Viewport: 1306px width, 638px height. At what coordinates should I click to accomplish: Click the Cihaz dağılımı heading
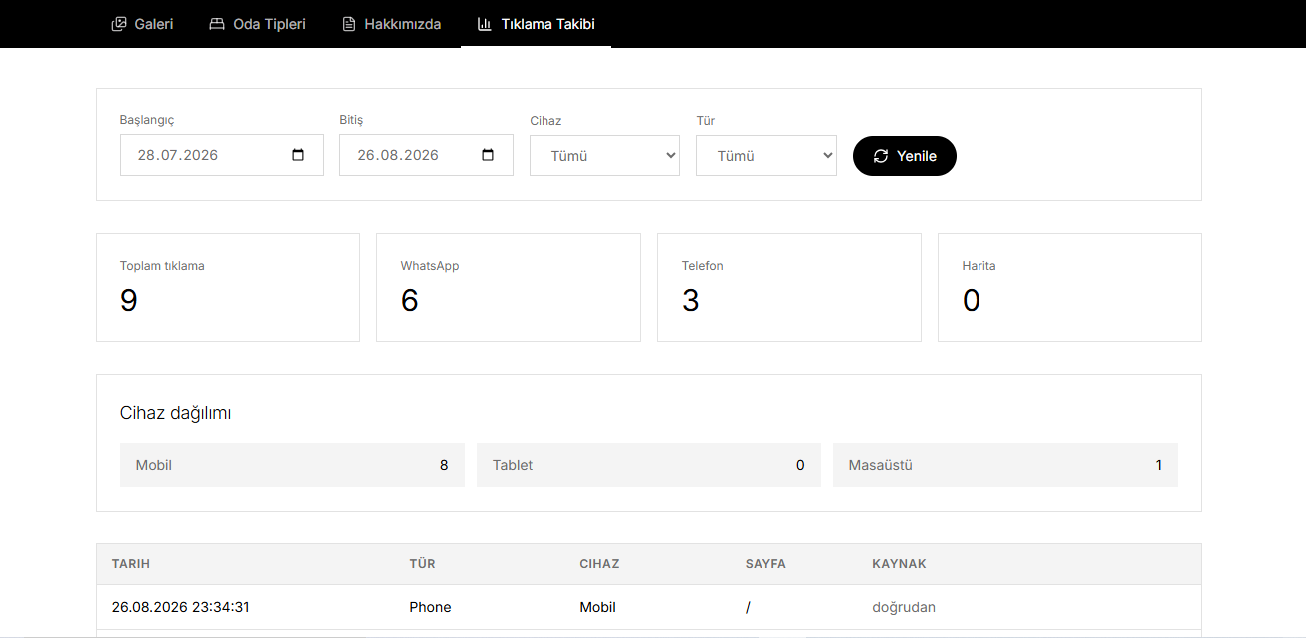coord(176,413)
